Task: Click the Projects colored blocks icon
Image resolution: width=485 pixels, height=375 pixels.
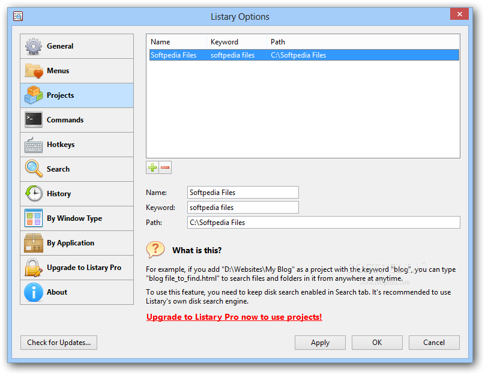Action: click(x=34, y=95)
